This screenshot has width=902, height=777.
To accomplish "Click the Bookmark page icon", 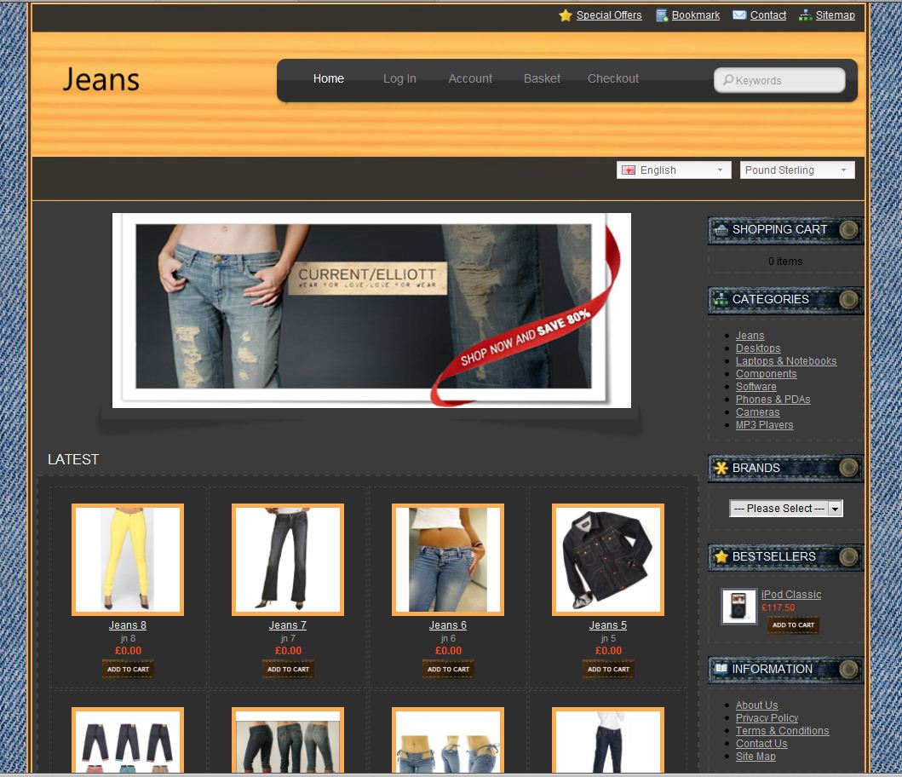I will [x=662, y=15].
